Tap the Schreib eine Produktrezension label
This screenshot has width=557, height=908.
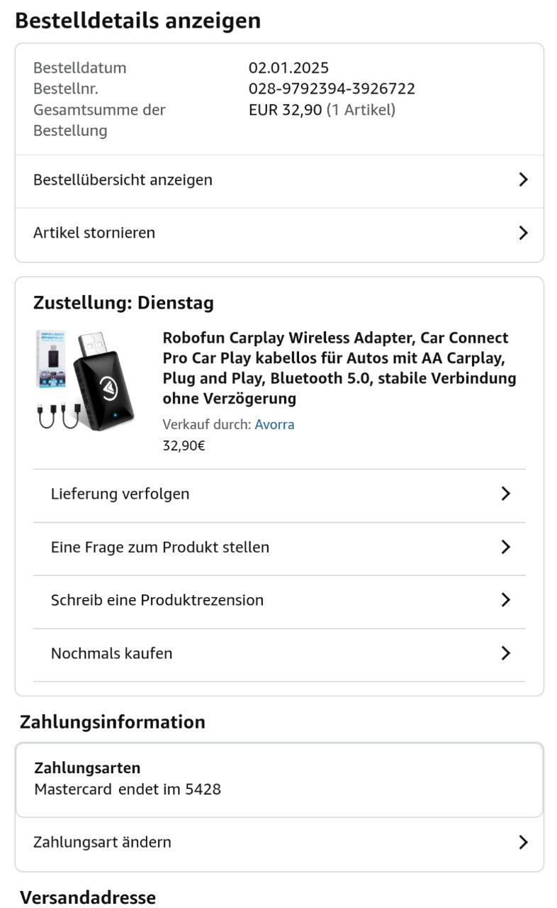157,600
